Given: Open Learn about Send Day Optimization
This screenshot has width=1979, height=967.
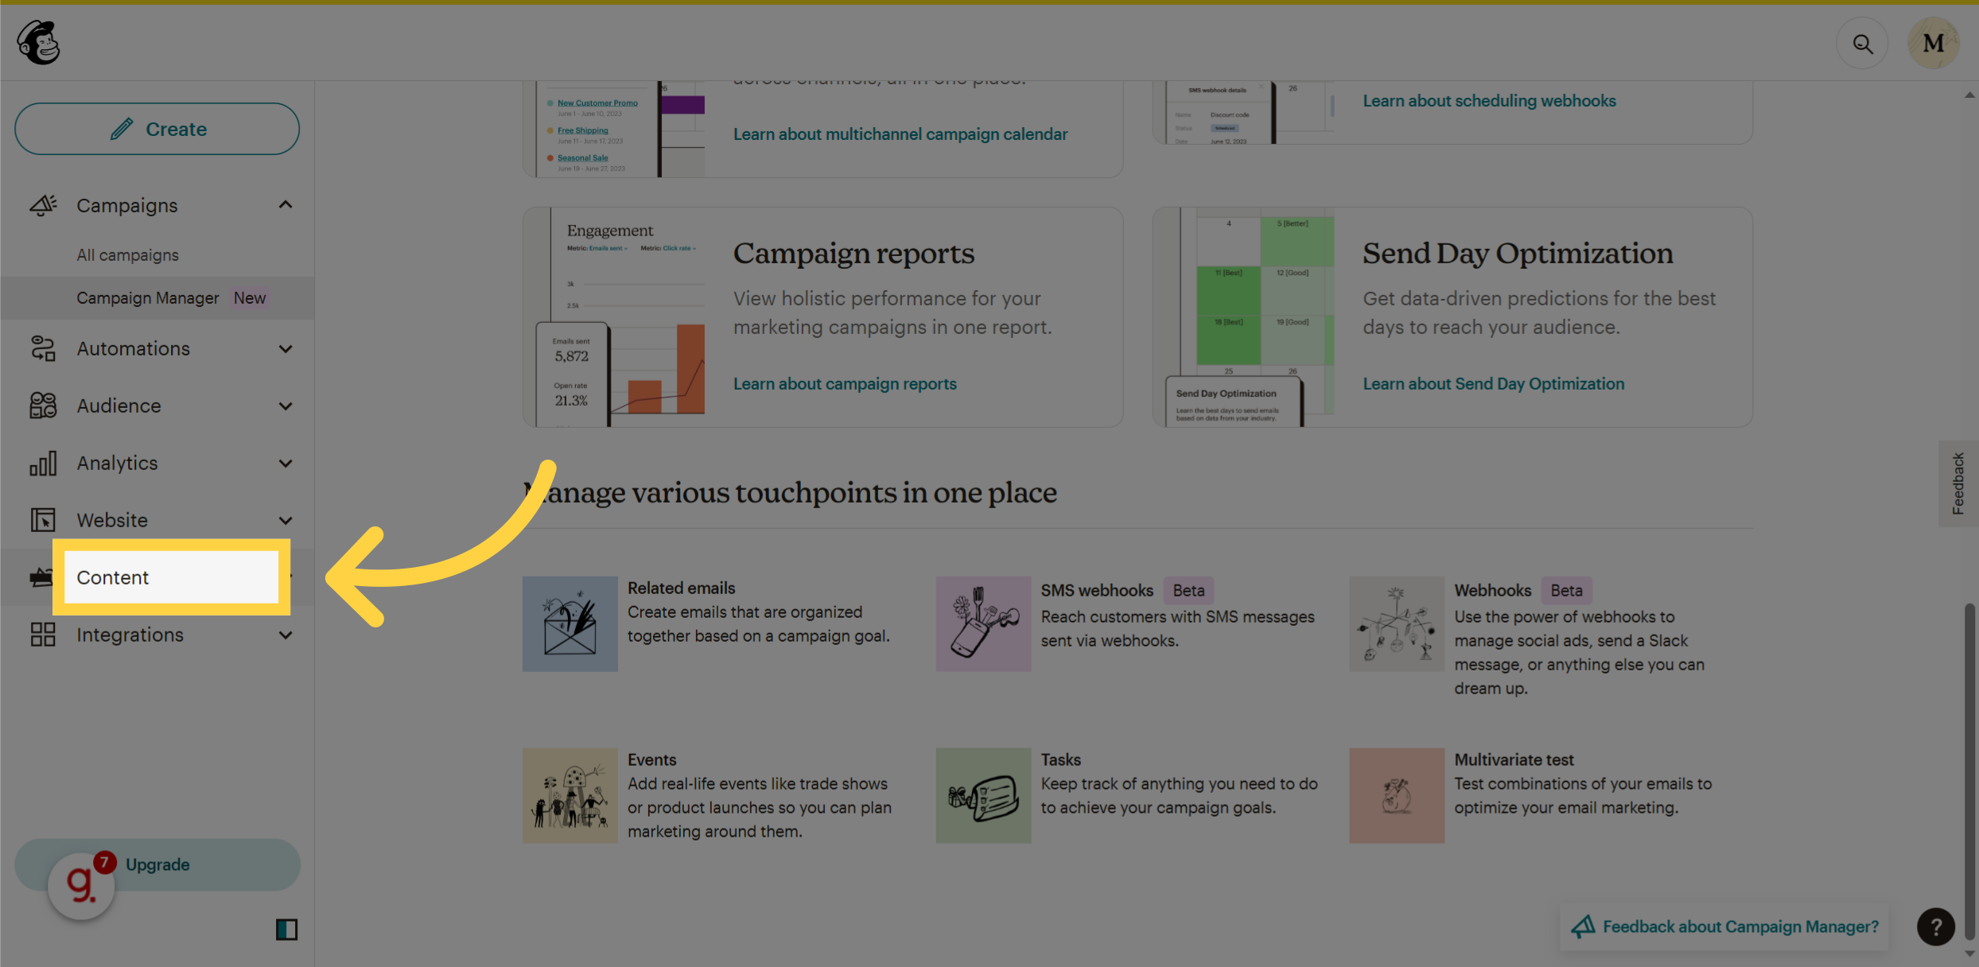Looking at the screenshot, I should pyautogui.click(x=1494, y=383).
